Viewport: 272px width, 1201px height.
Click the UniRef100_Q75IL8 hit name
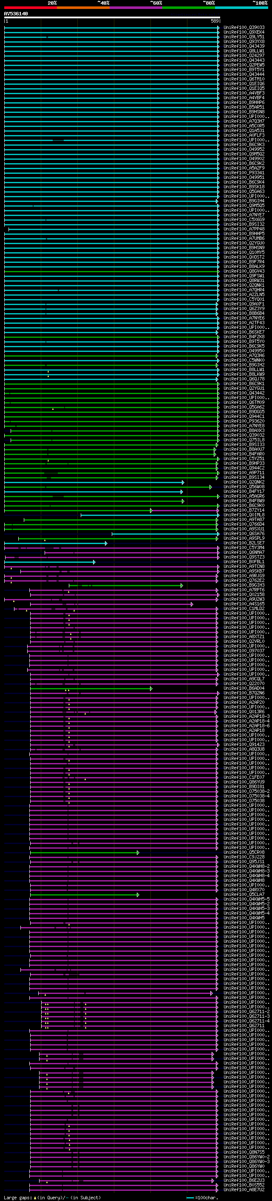[244, 440]
